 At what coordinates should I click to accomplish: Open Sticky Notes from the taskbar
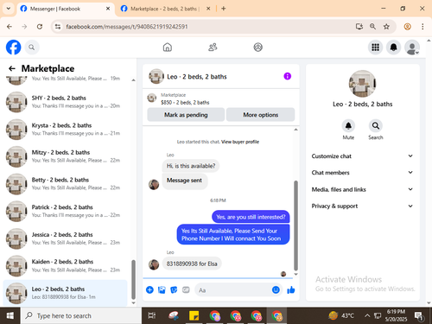[194, 315]
